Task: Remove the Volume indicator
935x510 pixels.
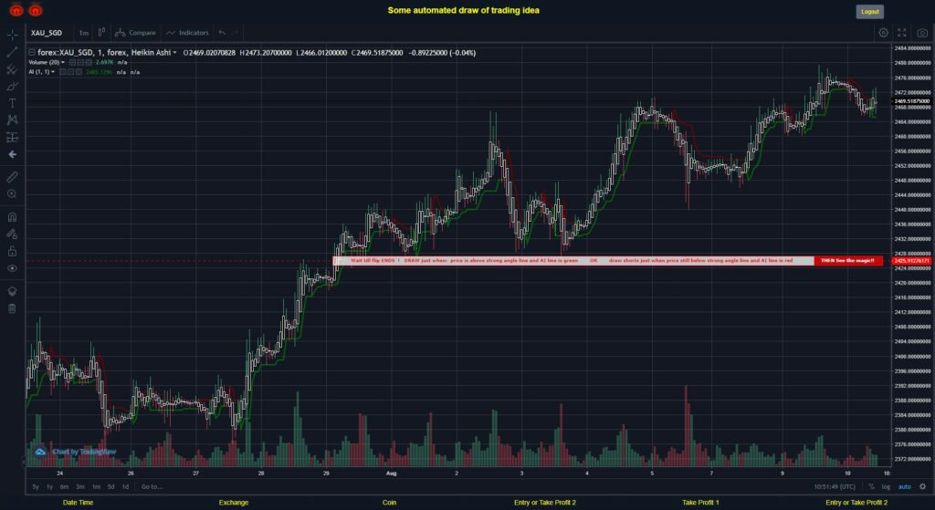Action: coord(89,63)
